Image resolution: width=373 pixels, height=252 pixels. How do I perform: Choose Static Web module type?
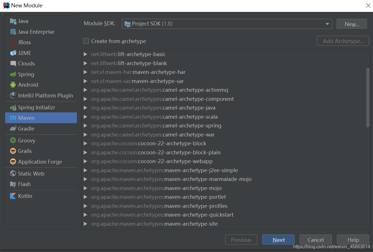click(41, 174)
